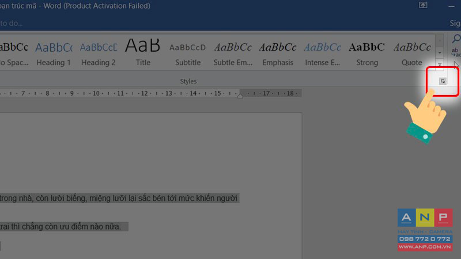This screenshot has height=259, width=461.
Task: Pick the Intense Emphasis style
Action: coord(322,53)
